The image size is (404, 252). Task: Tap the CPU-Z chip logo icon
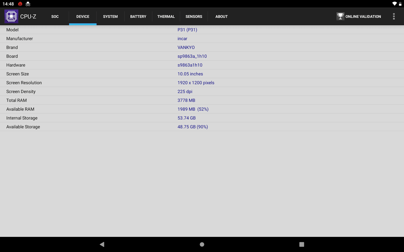[x=11, y=16]
